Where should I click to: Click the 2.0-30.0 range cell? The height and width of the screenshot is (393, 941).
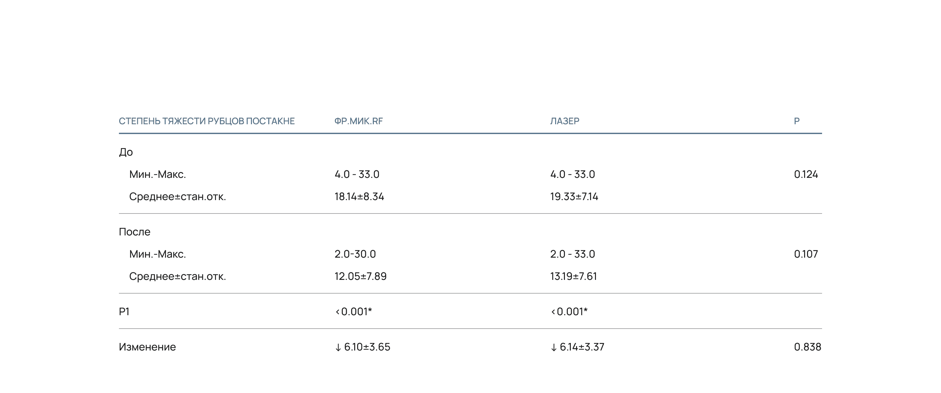click(x=355, y=254)
